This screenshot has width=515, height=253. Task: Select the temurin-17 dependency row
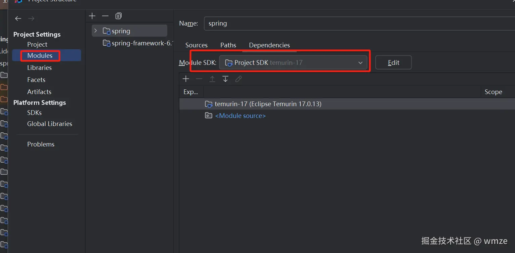point(268,104)
